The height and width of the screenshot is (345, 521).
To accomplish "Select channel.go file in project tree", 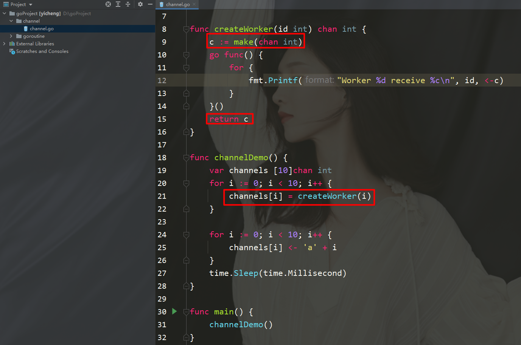I will click(x=42, y=28).
